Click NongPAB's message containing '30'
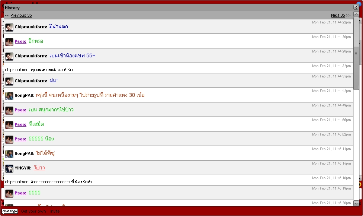The image size is (363, 216). (x=90, y=95)
